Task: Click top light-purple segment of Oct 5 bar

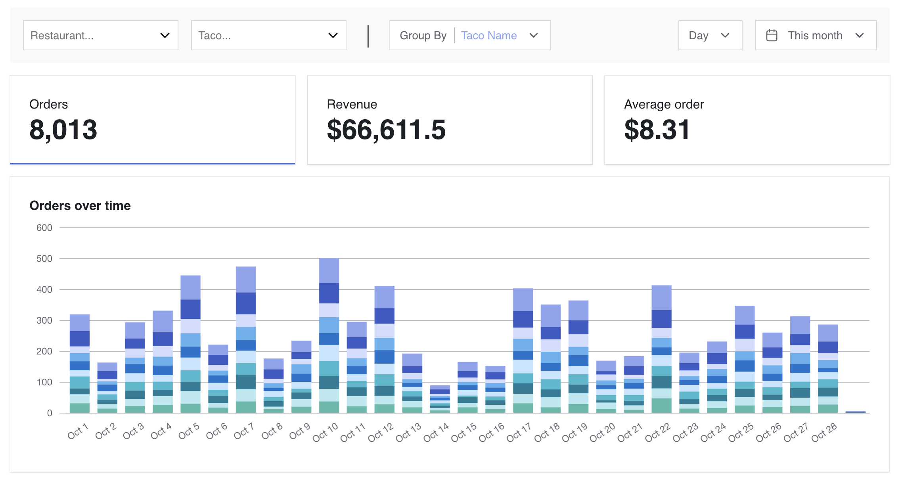Action: [190, 287]
